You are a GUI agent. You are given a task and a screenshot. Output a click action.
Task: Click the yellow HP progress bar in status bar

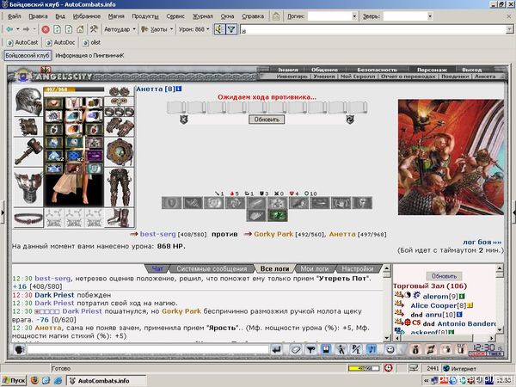[364, 369]
